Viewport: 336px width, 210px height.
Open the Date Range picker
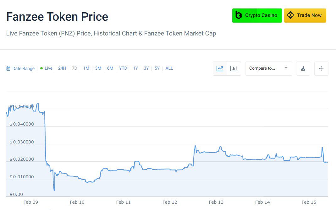(23, 68)
